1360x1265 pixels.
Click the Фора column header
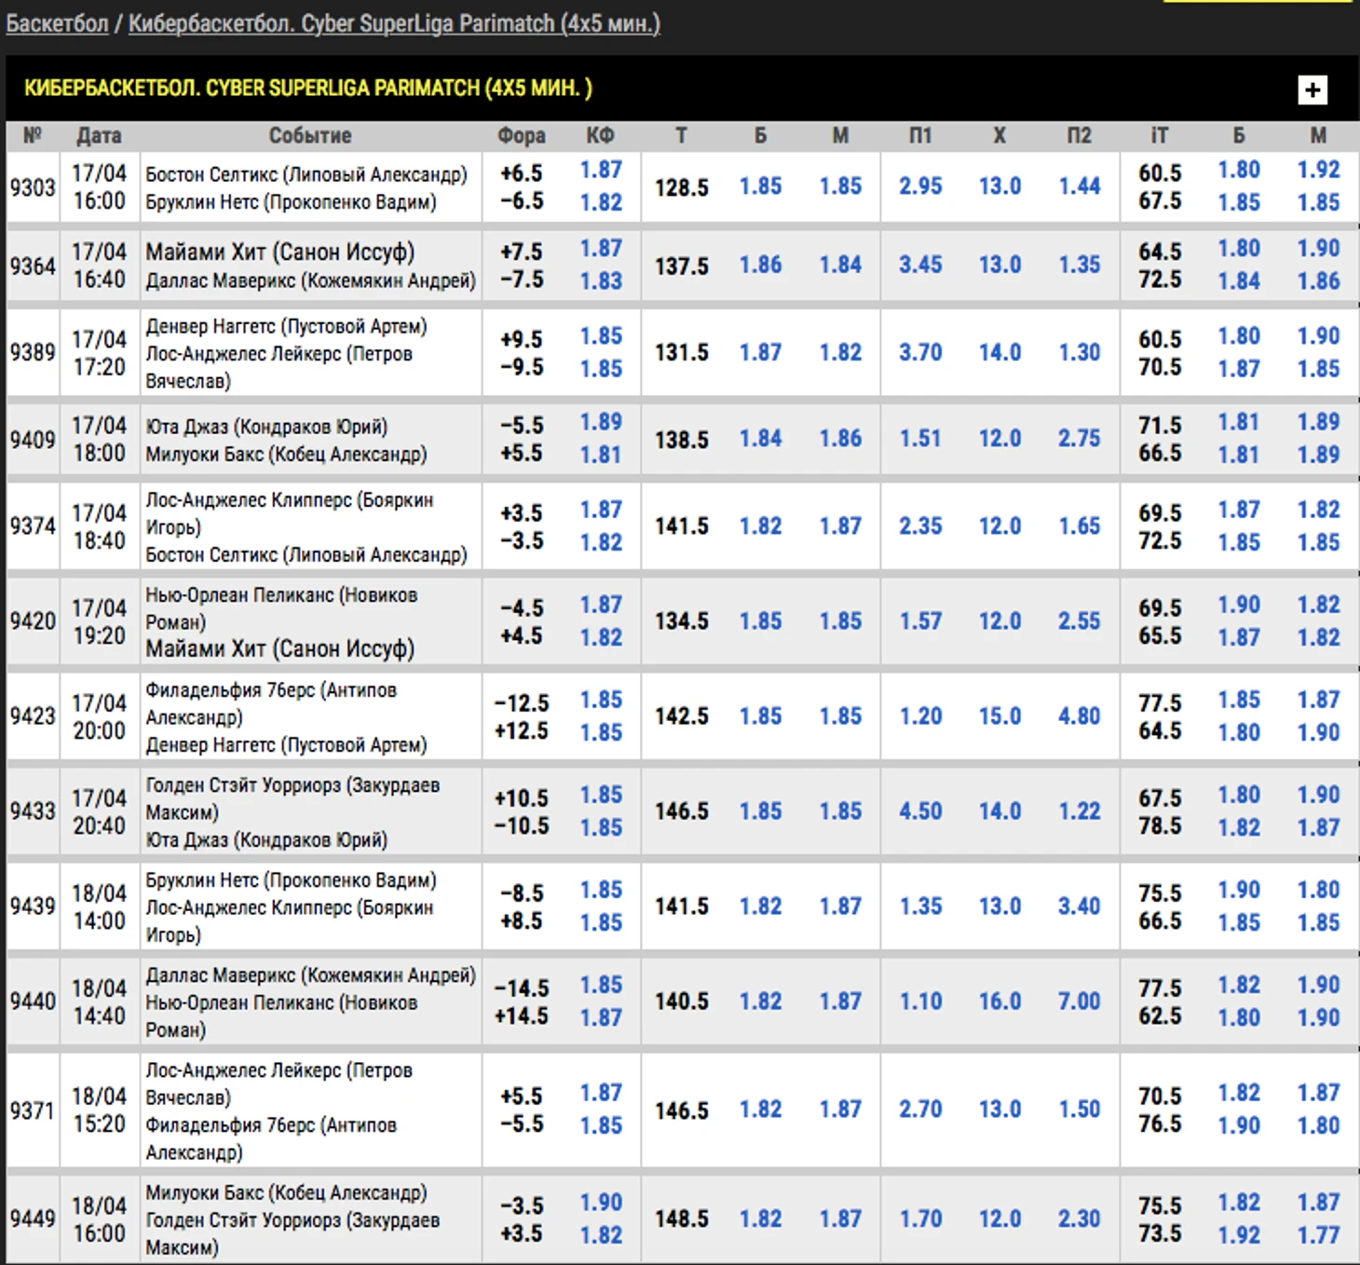pyautogui.click(x=521, y=136)
